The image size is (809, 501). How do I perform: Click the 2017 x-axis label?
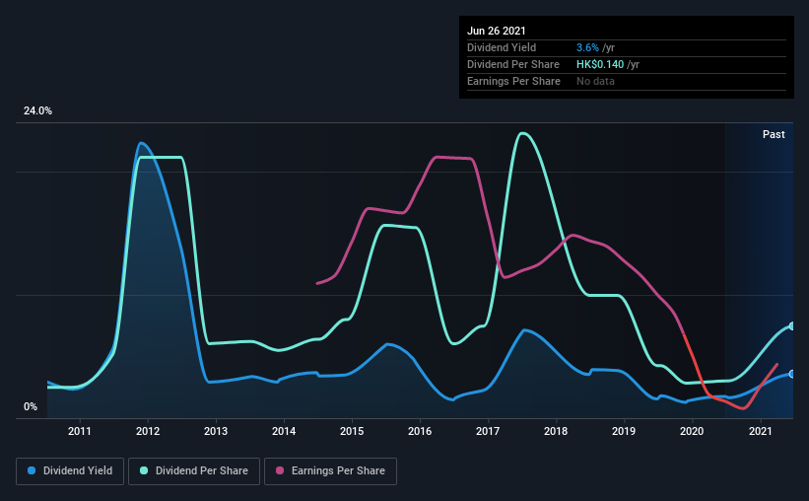(x=488, y=431)
